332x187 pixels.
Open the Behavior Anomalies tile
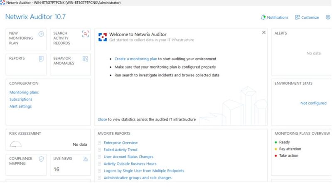[x=70, y=64]
